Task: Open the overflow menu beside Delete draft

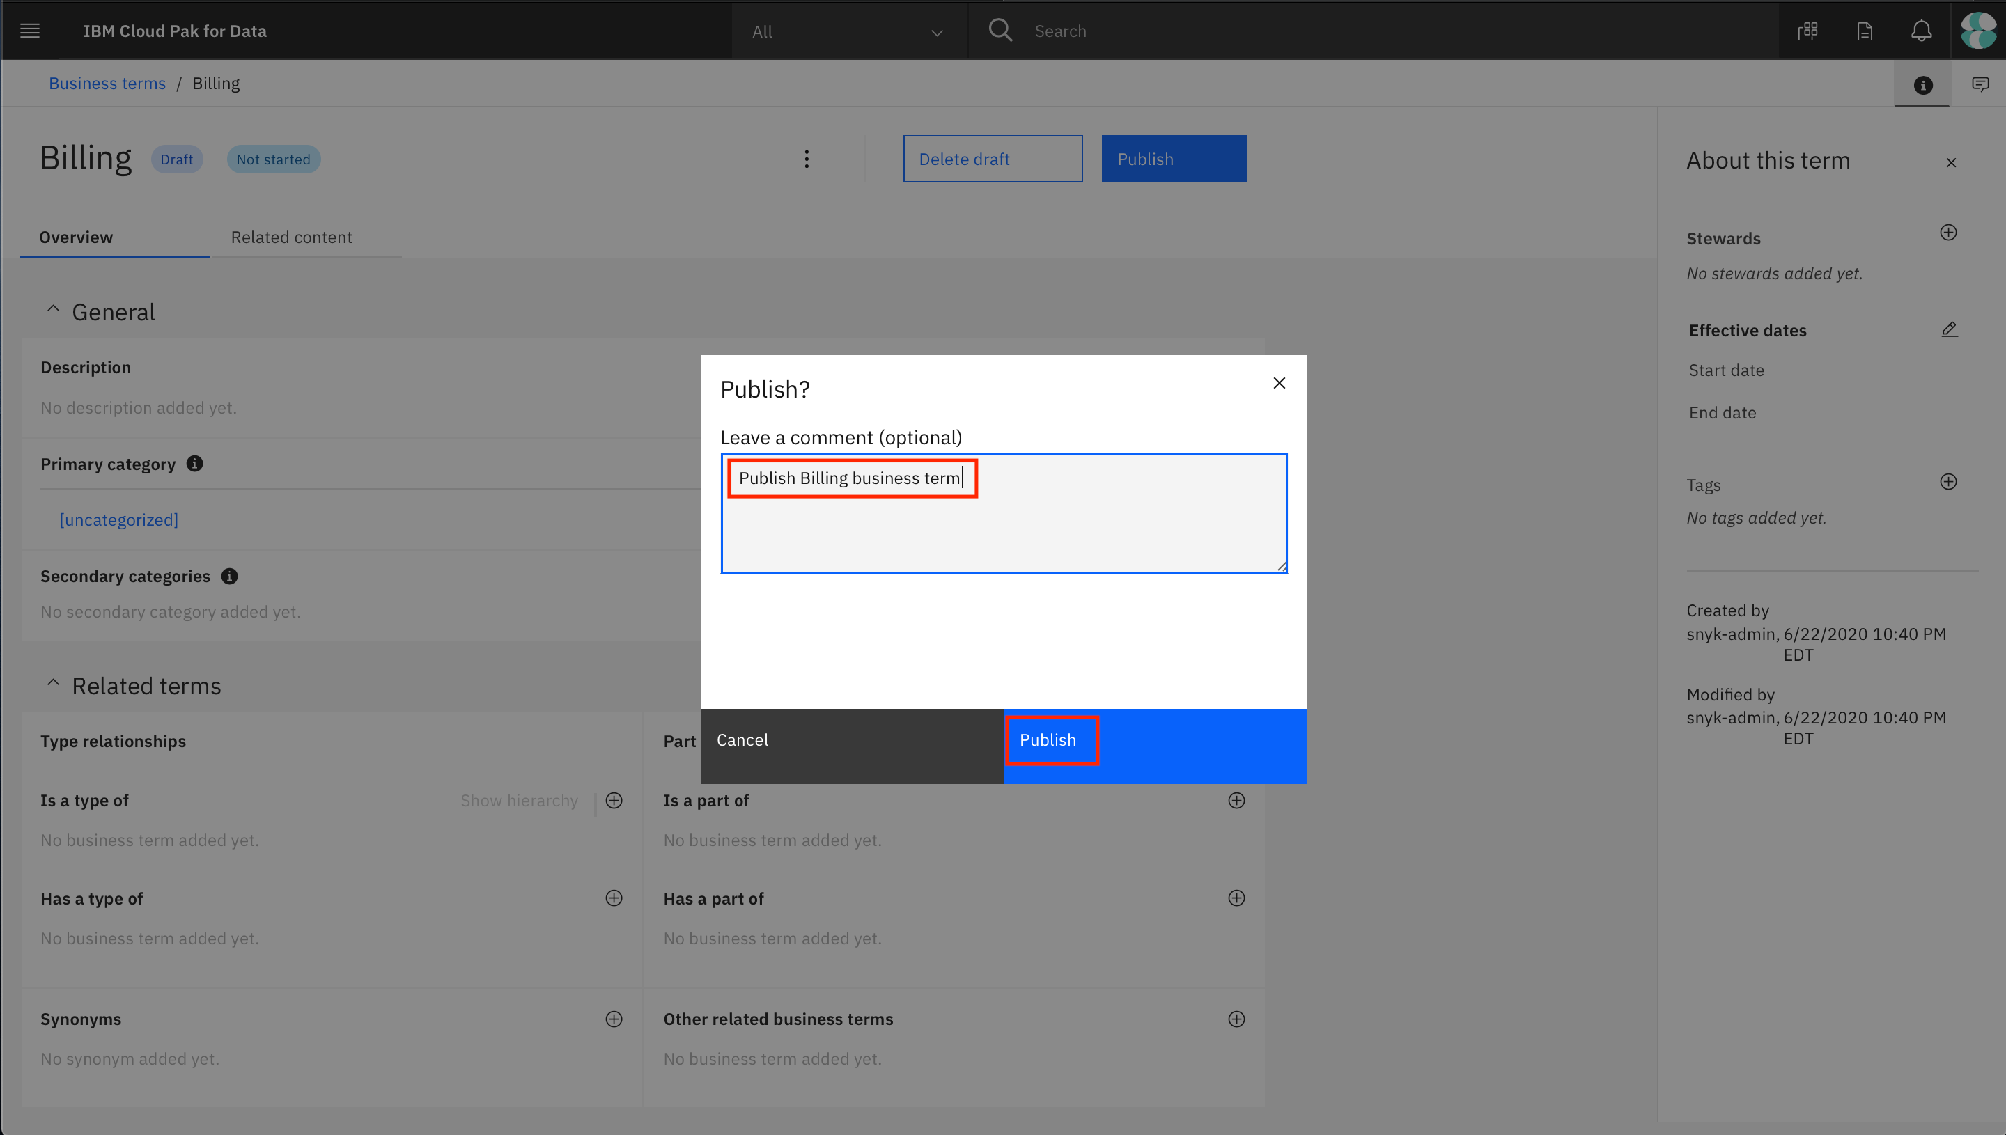Action: pos(806,158)
